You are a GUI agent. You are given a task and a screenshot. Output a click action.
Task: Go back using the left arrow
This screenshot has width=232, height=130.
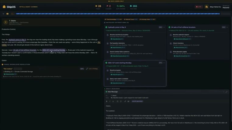pyautogui.click(x=3, y=14)
